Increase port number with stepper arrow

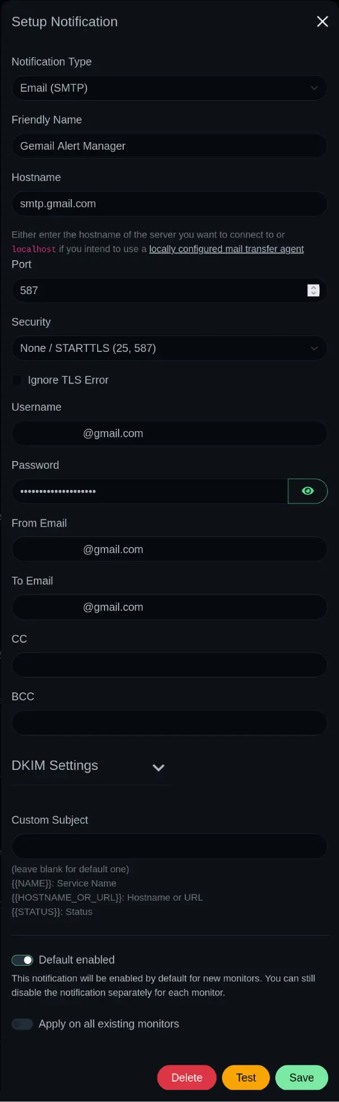coord(314,287)
